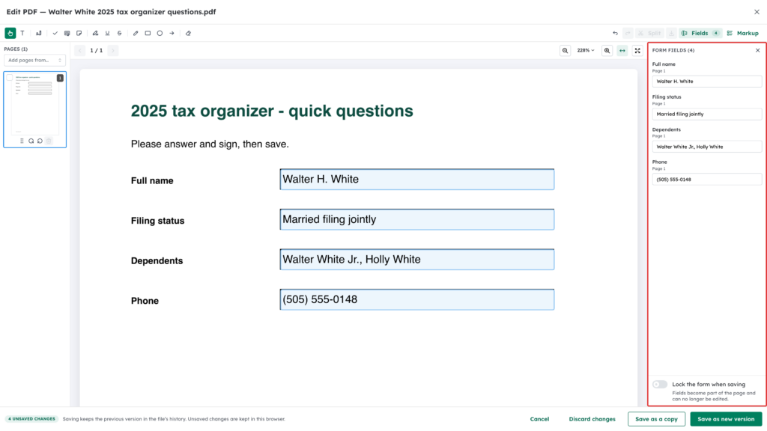
Task: Click the Filing status field on page
Action: (x=416, y=219)
